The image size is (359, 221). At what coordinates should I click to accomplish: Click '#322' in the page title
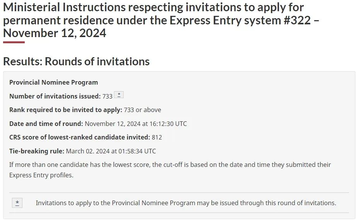coord(297,20)
